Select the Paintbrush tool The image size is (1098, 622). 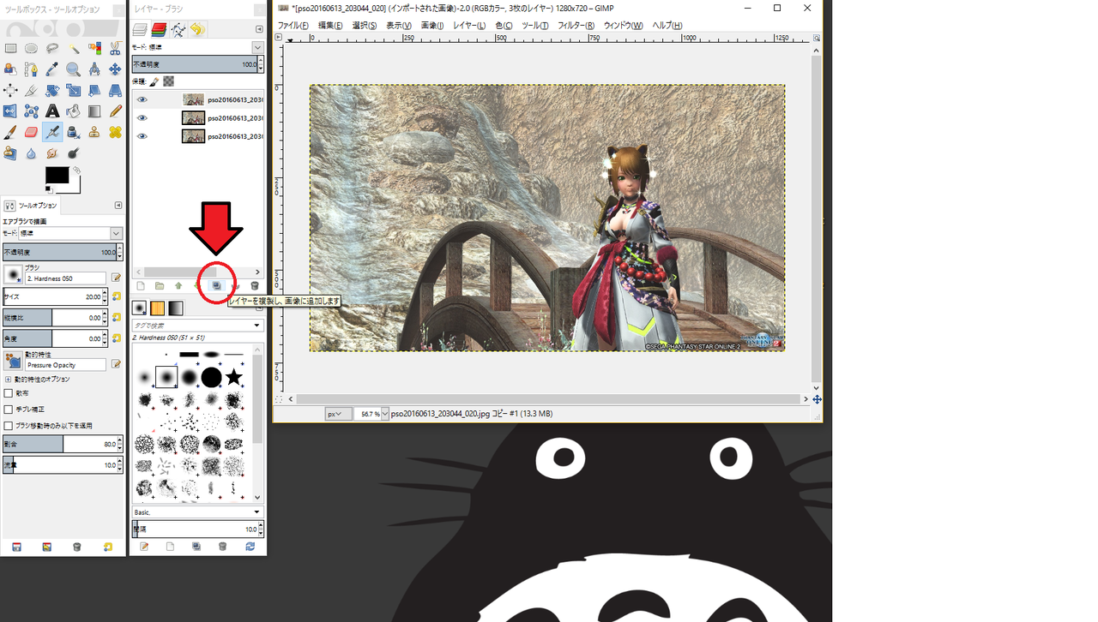click(10, 132)
